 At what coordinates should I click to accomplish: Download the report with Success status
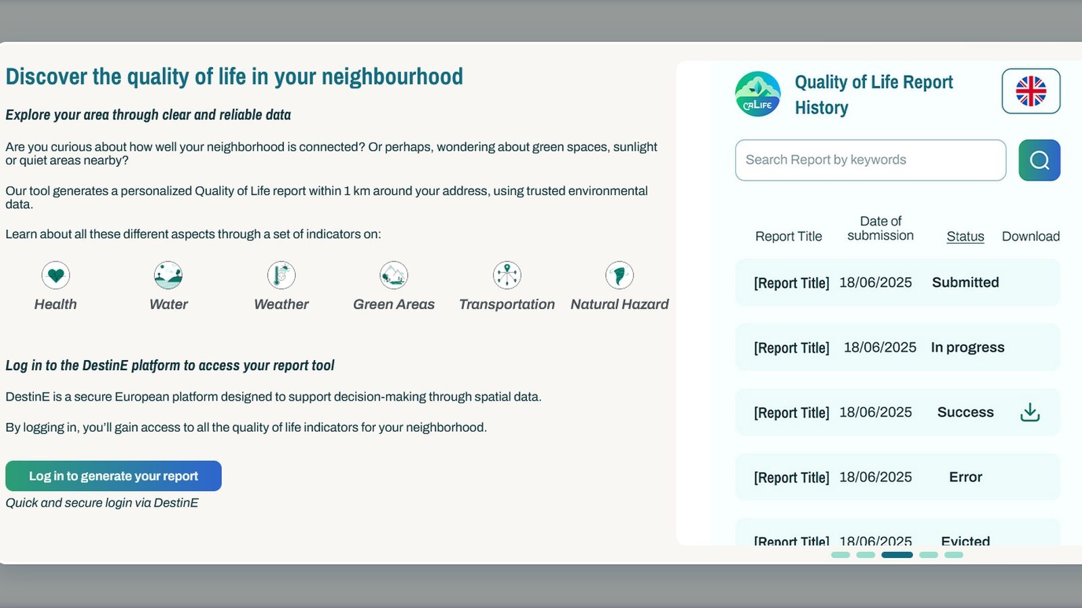[1029, 412]
